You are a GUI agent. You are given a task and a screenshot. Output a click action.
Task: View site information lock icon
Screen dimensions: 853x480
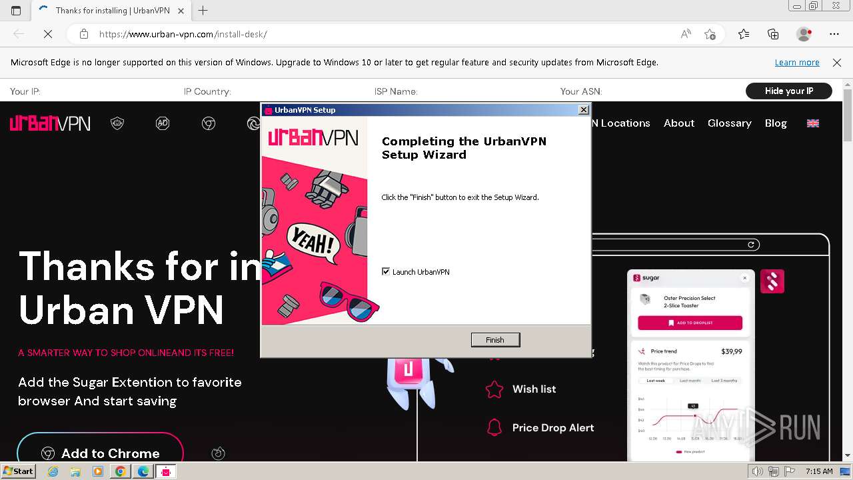84,34
